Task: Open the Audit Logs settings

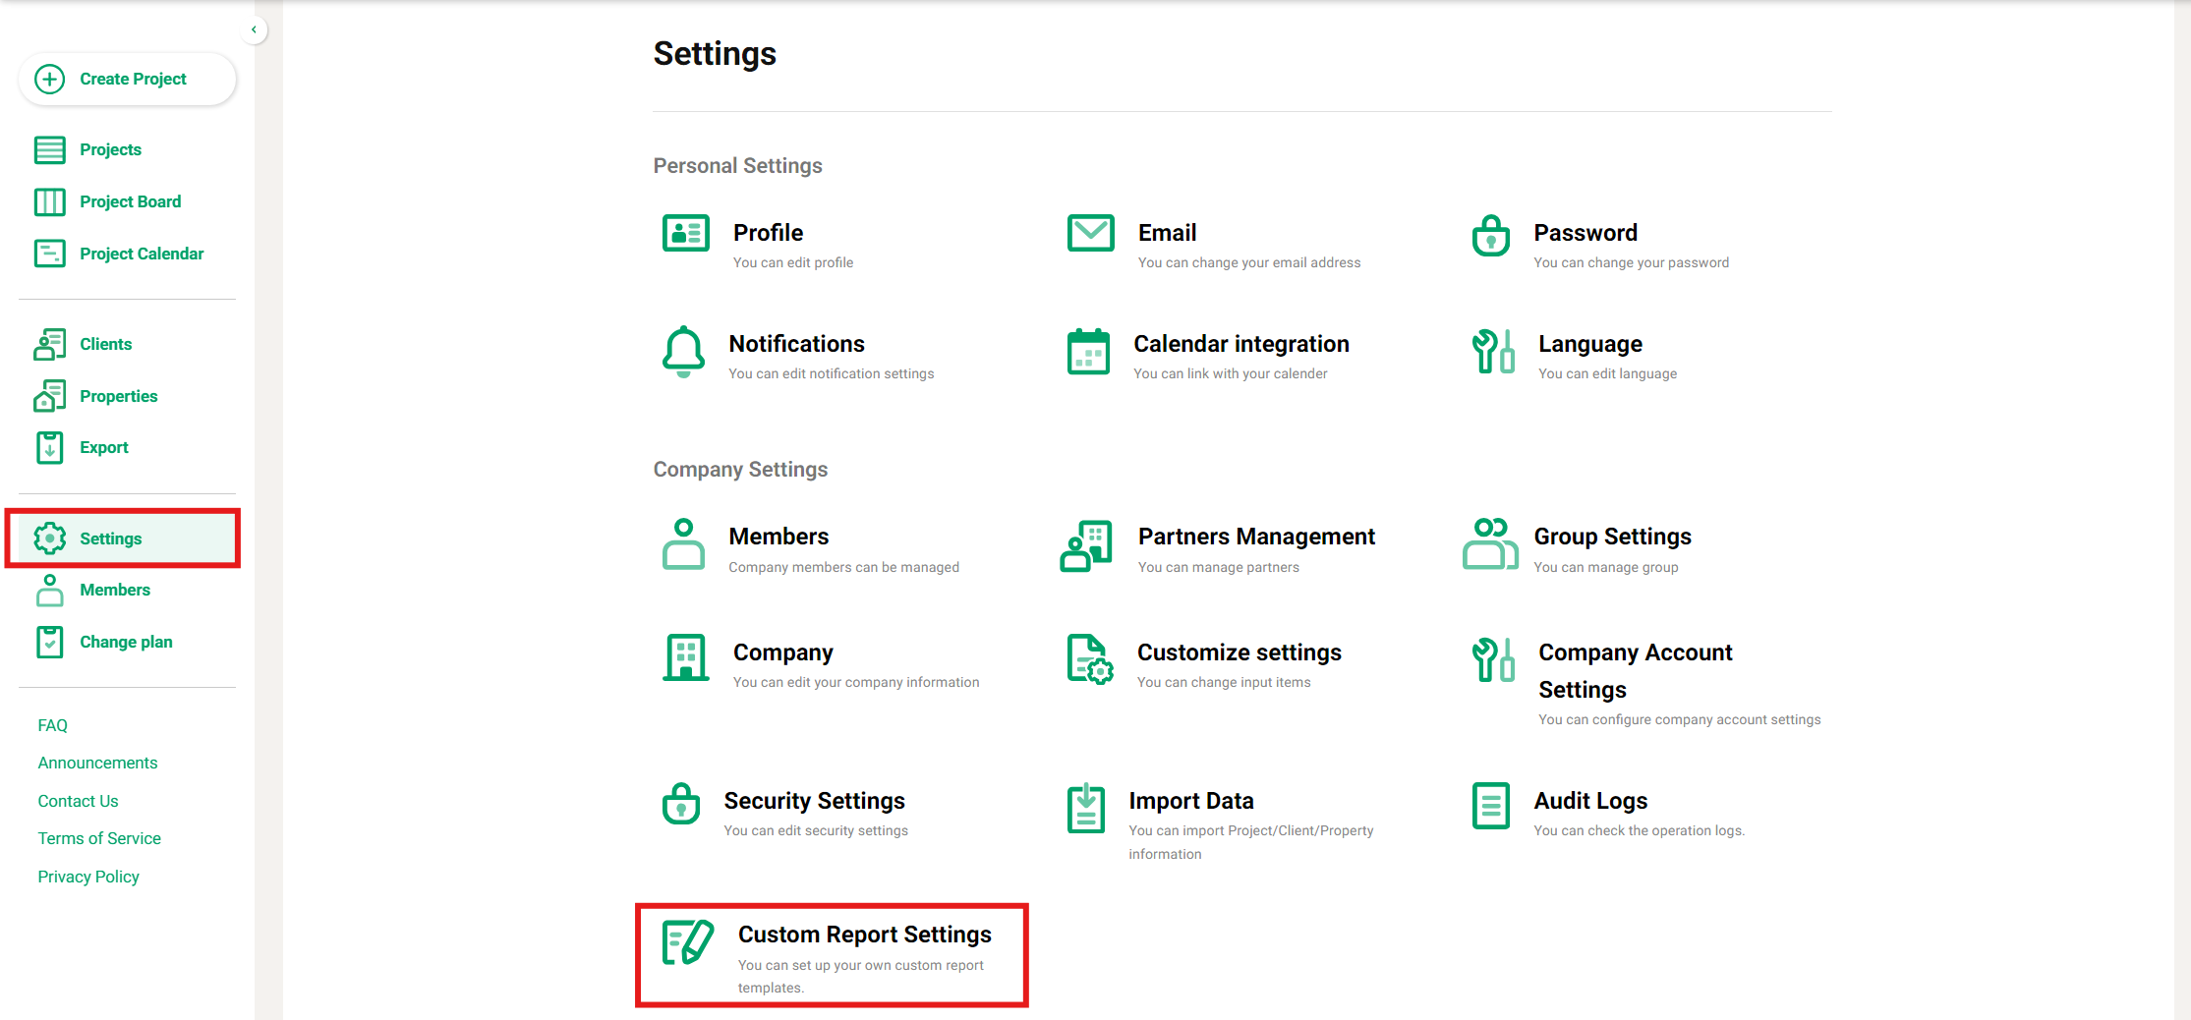Action: click(1589, 801)
